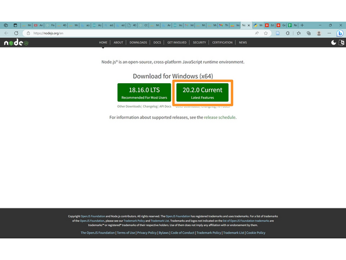346x260 pixels.
Task: Open the immersive reader page icon
Action: click(x=278, y=33)
